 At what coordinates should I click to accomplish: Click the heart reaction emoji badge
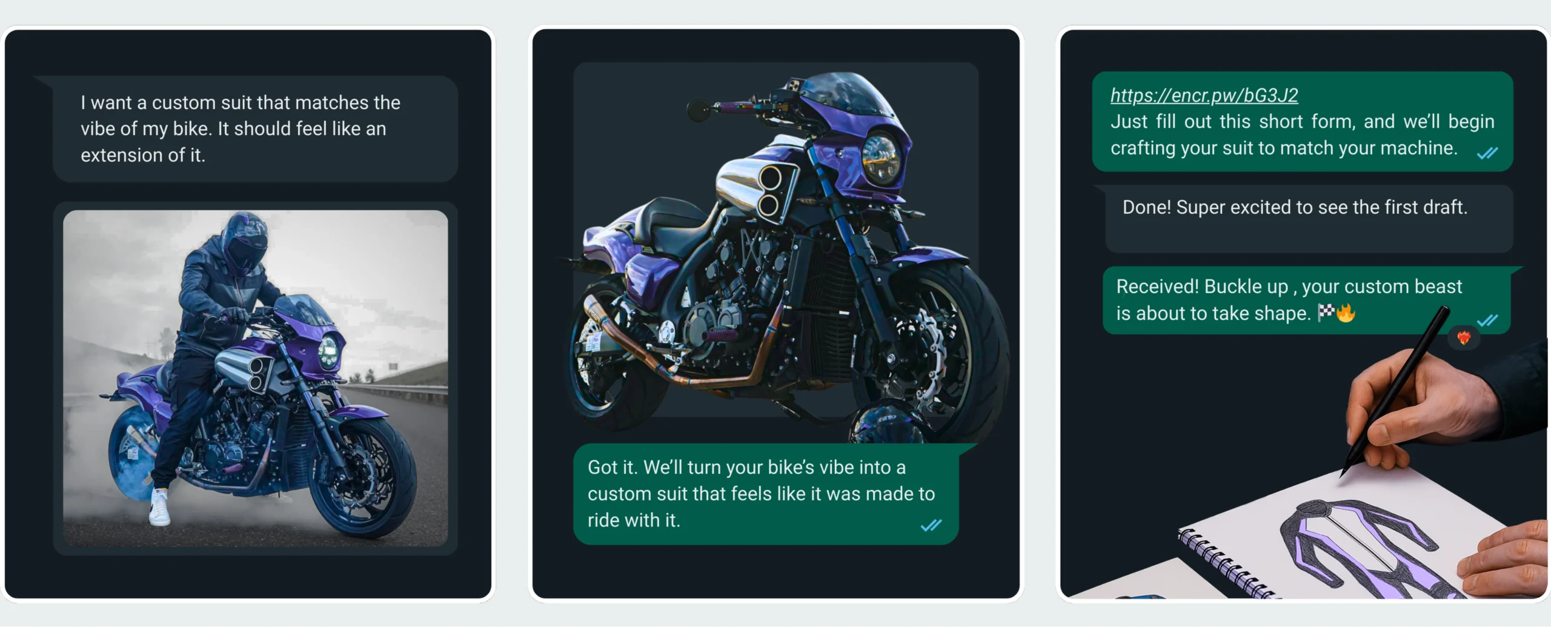pyautogui.click(x=1463, y=338)
